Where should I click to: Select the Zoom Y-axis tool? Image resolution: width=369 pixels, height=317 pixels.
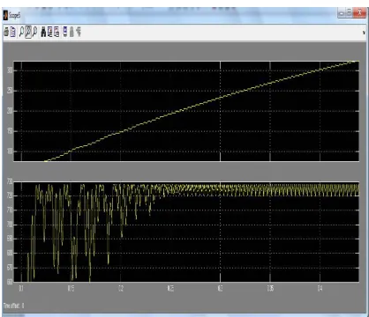tap(34, 32)
